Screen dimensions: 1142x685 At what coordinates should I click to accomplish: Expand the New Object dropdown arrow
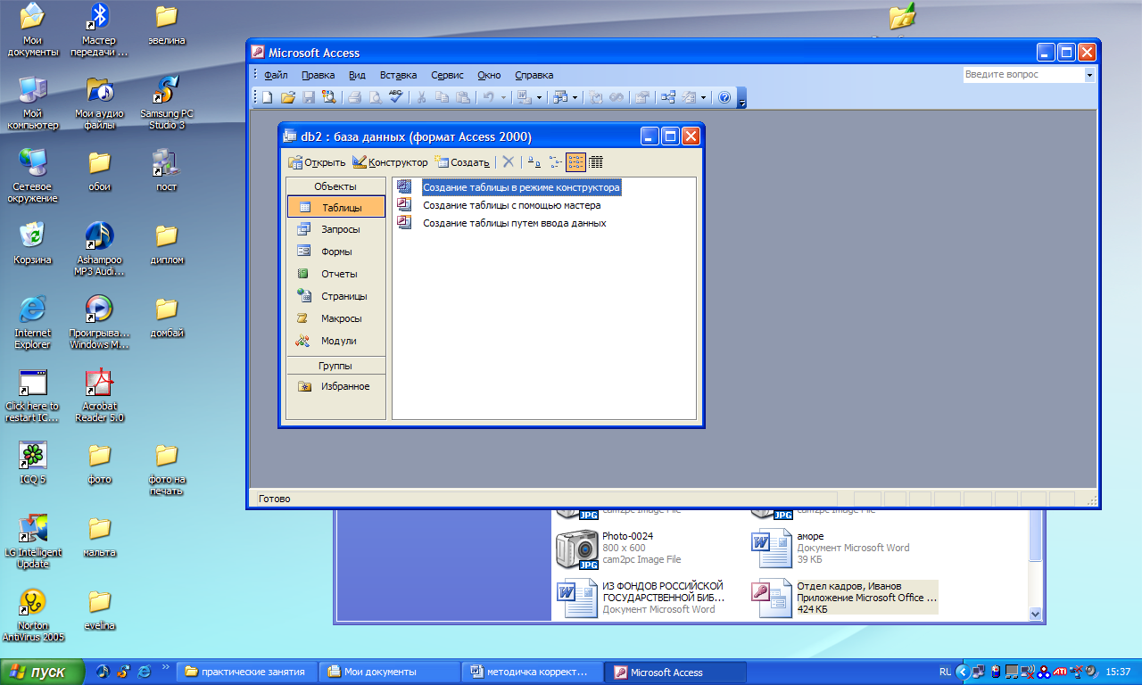(703, 97)
